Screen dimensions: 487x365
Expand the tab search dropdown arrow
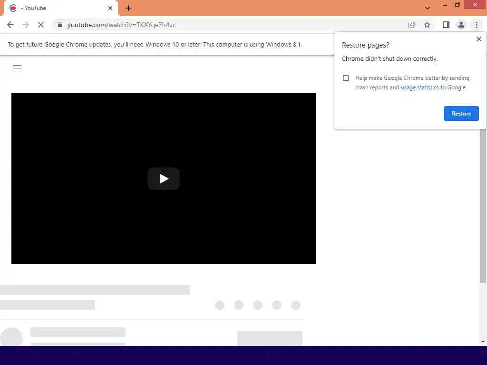(428, 8)
